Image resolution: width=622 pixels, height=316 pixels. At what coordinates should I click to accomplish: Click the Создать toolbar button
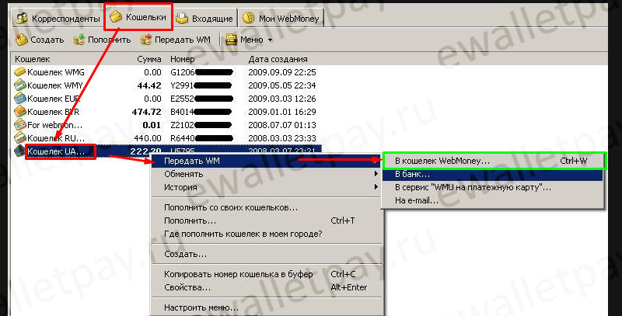[40, 40]
